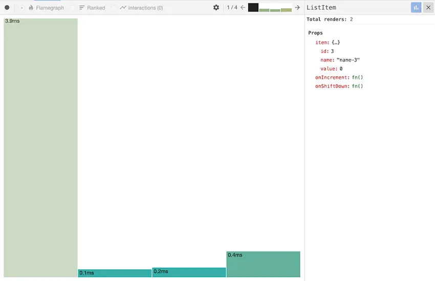Switch to the Flamegraph view
Image resolution: width=435 pixels, height=281 pixels.
47,8
